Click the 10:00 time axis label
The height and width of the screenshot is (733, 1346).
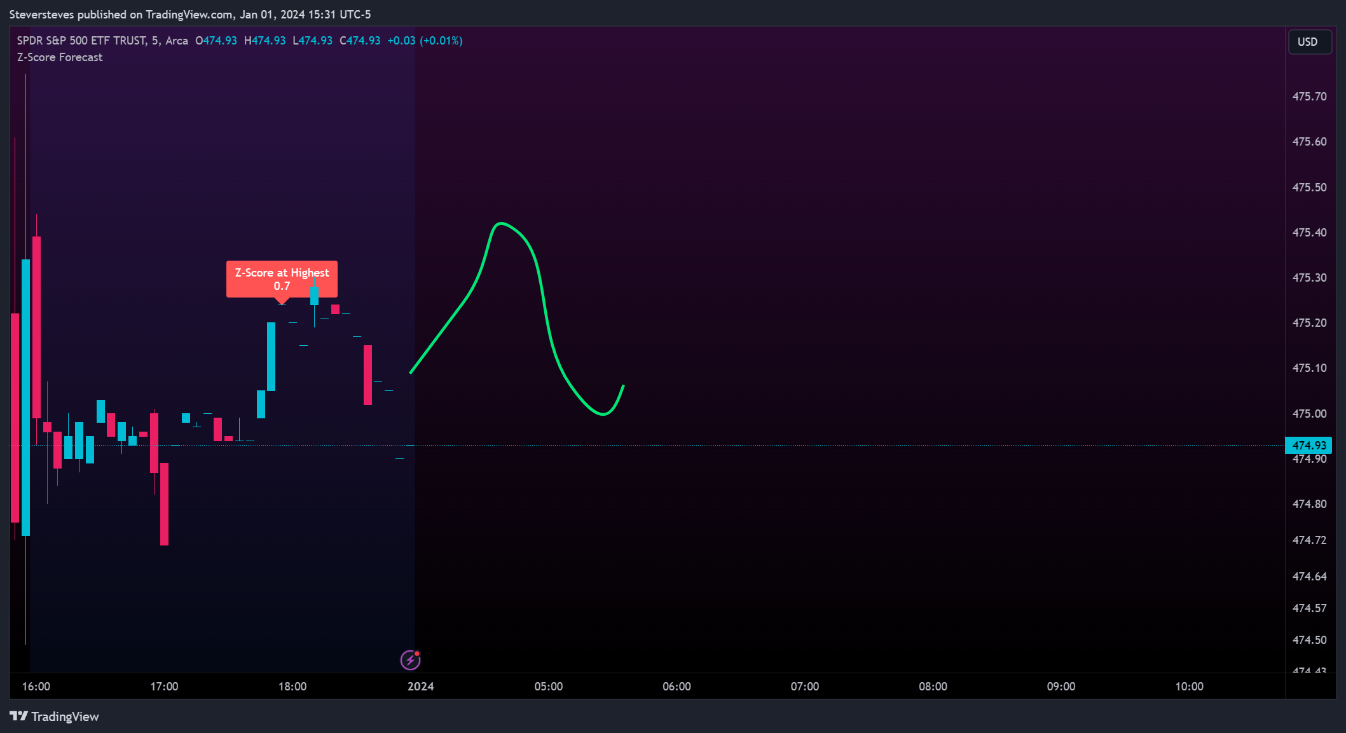click(1189, 687)
